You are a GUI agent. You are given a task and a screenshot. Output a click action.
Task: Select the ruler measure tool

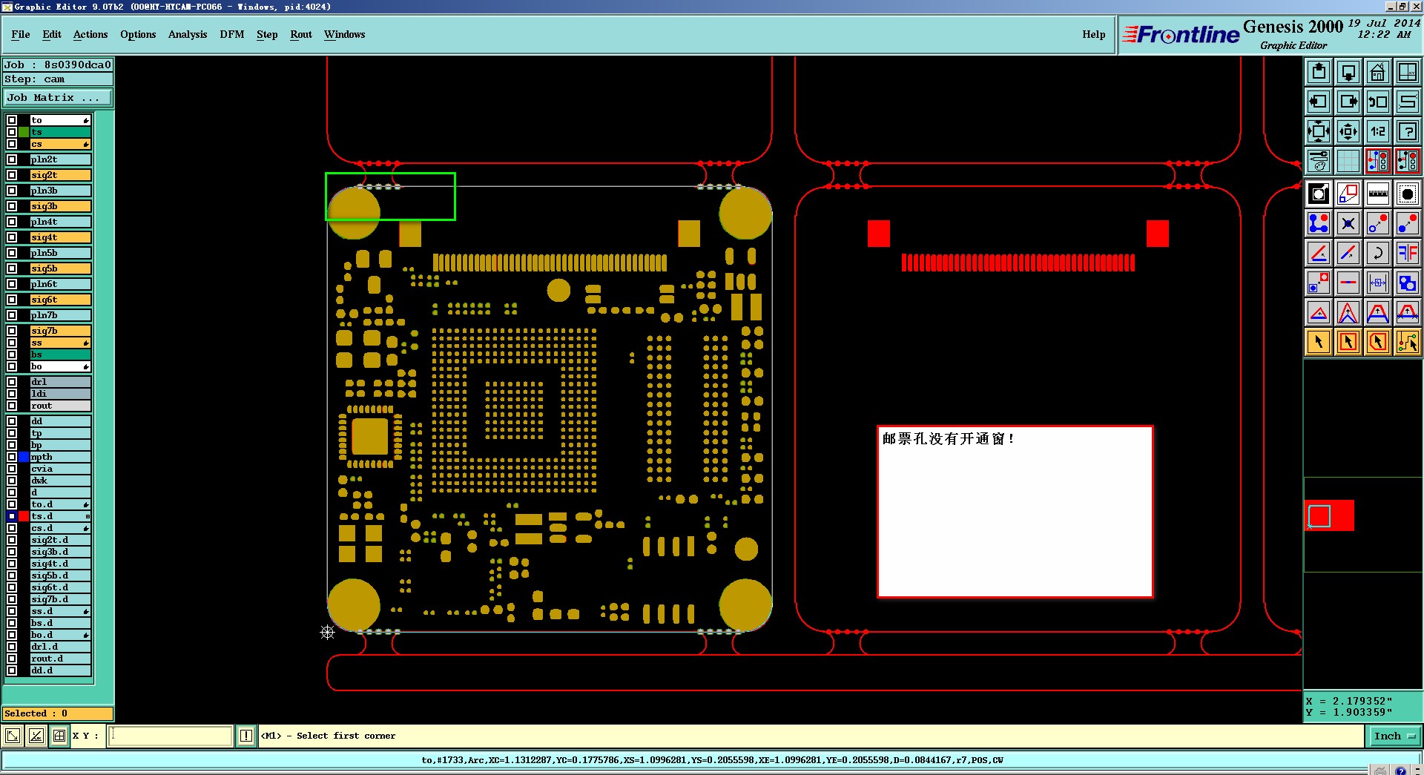(1378, 194)
